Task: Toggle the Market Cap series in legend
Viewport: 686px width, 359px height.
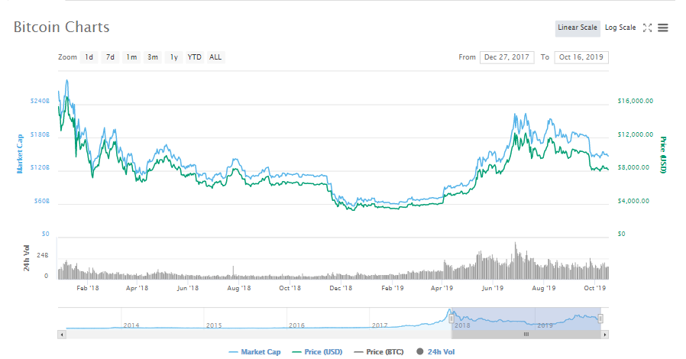Action: pos(254,352)
